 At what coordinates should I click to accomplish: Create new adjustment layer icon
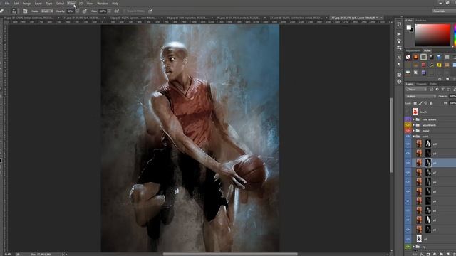point(435,254)
